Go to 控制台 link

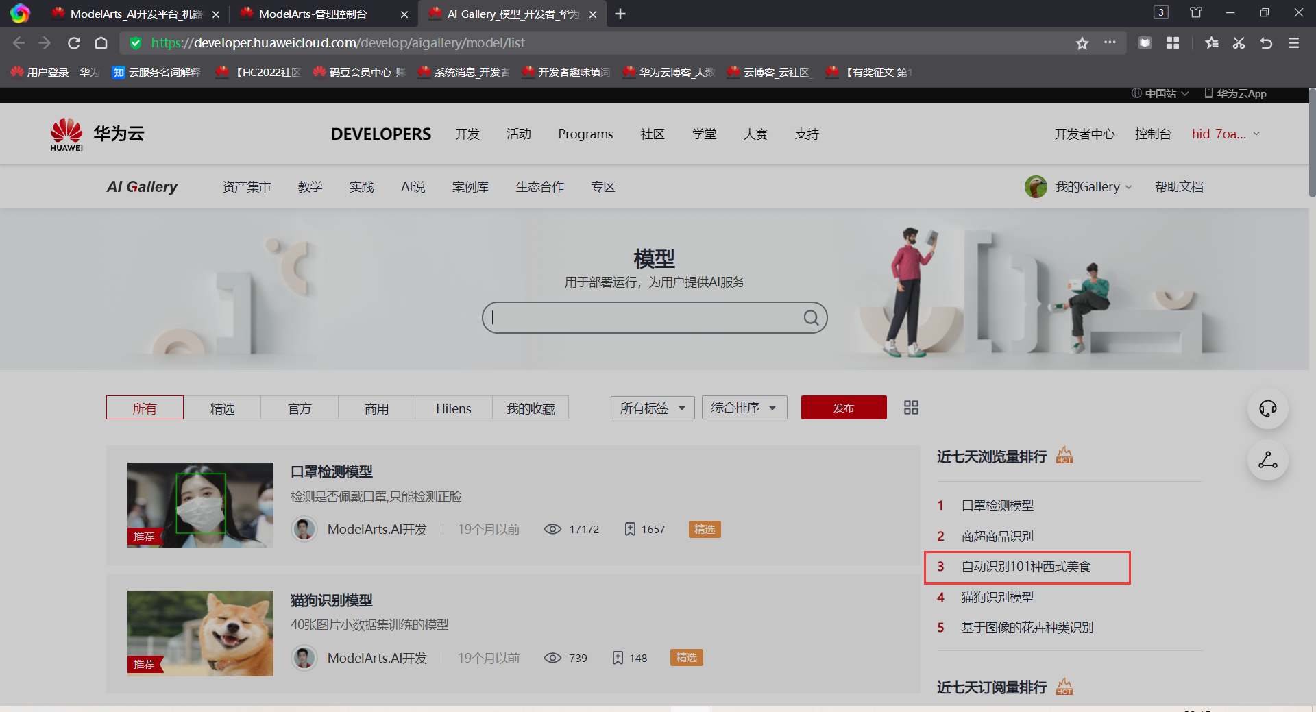pyautogui.click(x=1153, y=134)
